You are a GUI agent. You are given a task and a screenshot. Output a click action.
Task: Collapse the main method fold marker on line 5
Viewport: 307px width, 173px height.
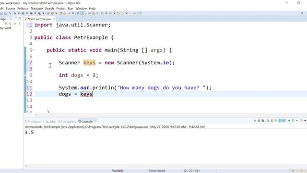[x=33, y=50]
